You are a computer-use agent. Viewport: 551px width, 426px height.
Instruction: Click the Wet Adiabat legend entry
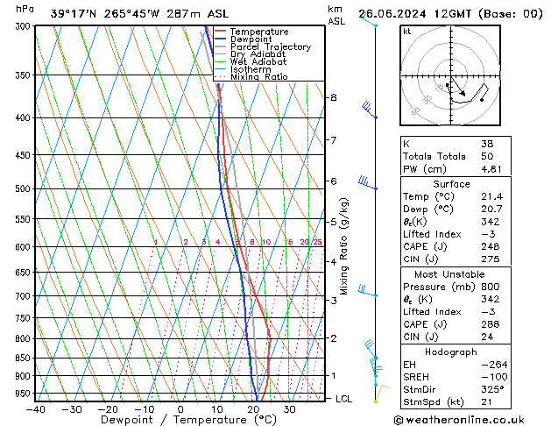tap(251, 61)
